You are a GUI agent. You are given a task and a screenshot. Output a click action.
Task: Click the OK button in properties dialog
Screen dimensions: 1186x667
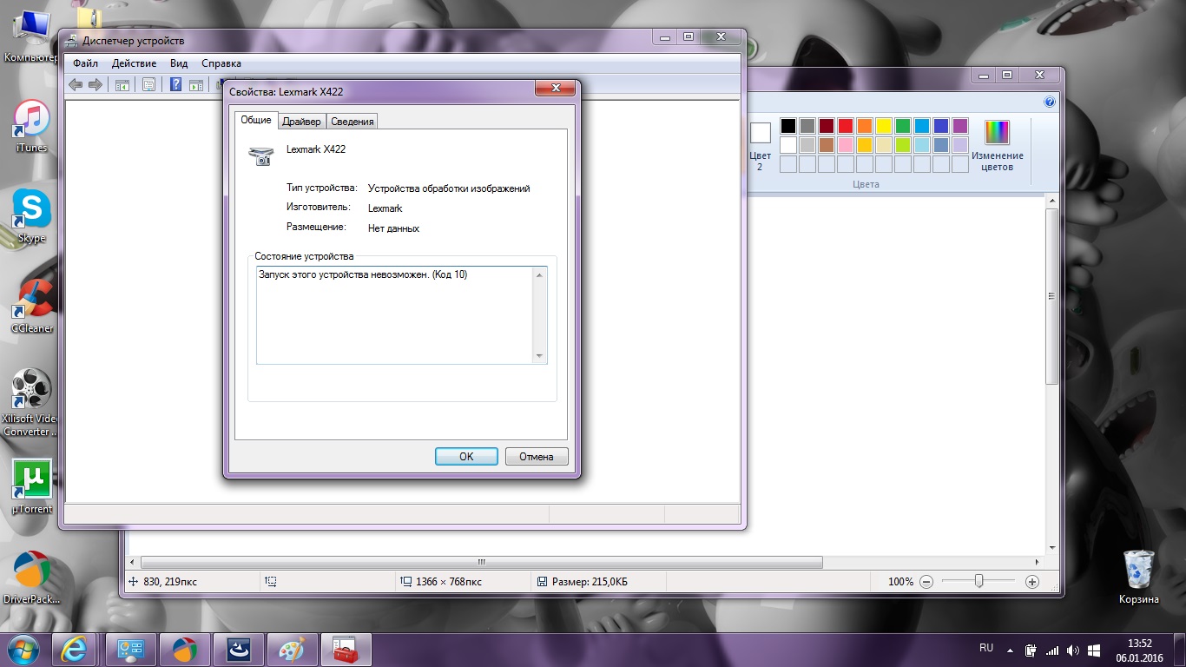[466, 457]
